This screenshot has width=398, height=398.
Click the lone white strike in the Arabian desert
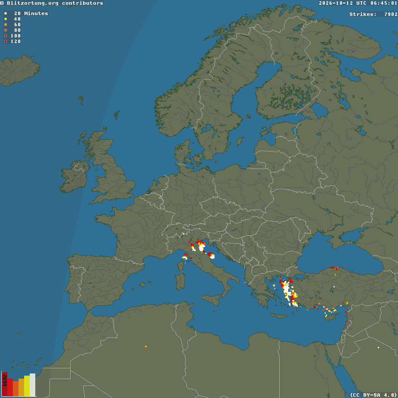pyautogui.click(x=378, y=348)
